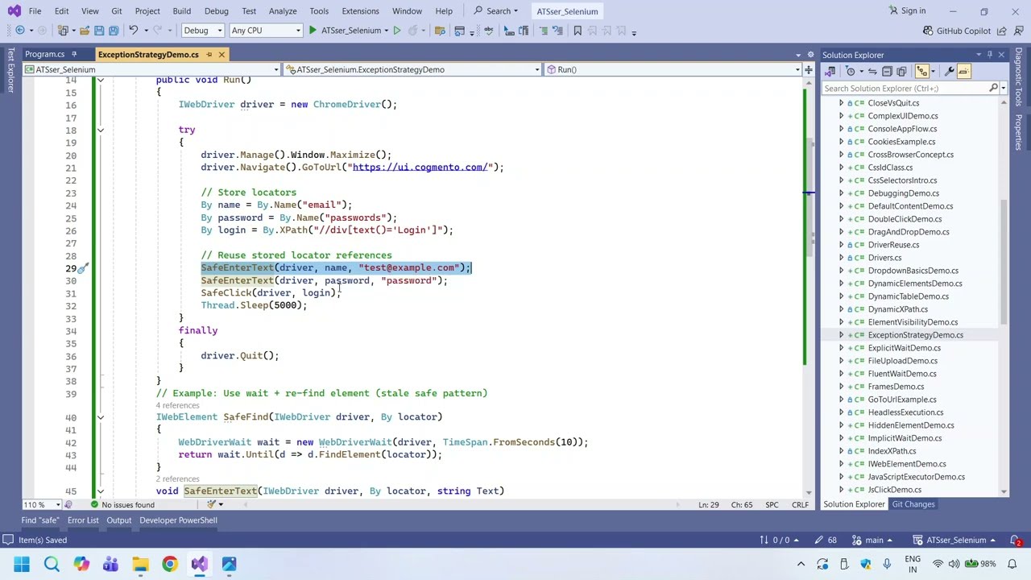
Task: Open the File menu
Action: [35, 11]
